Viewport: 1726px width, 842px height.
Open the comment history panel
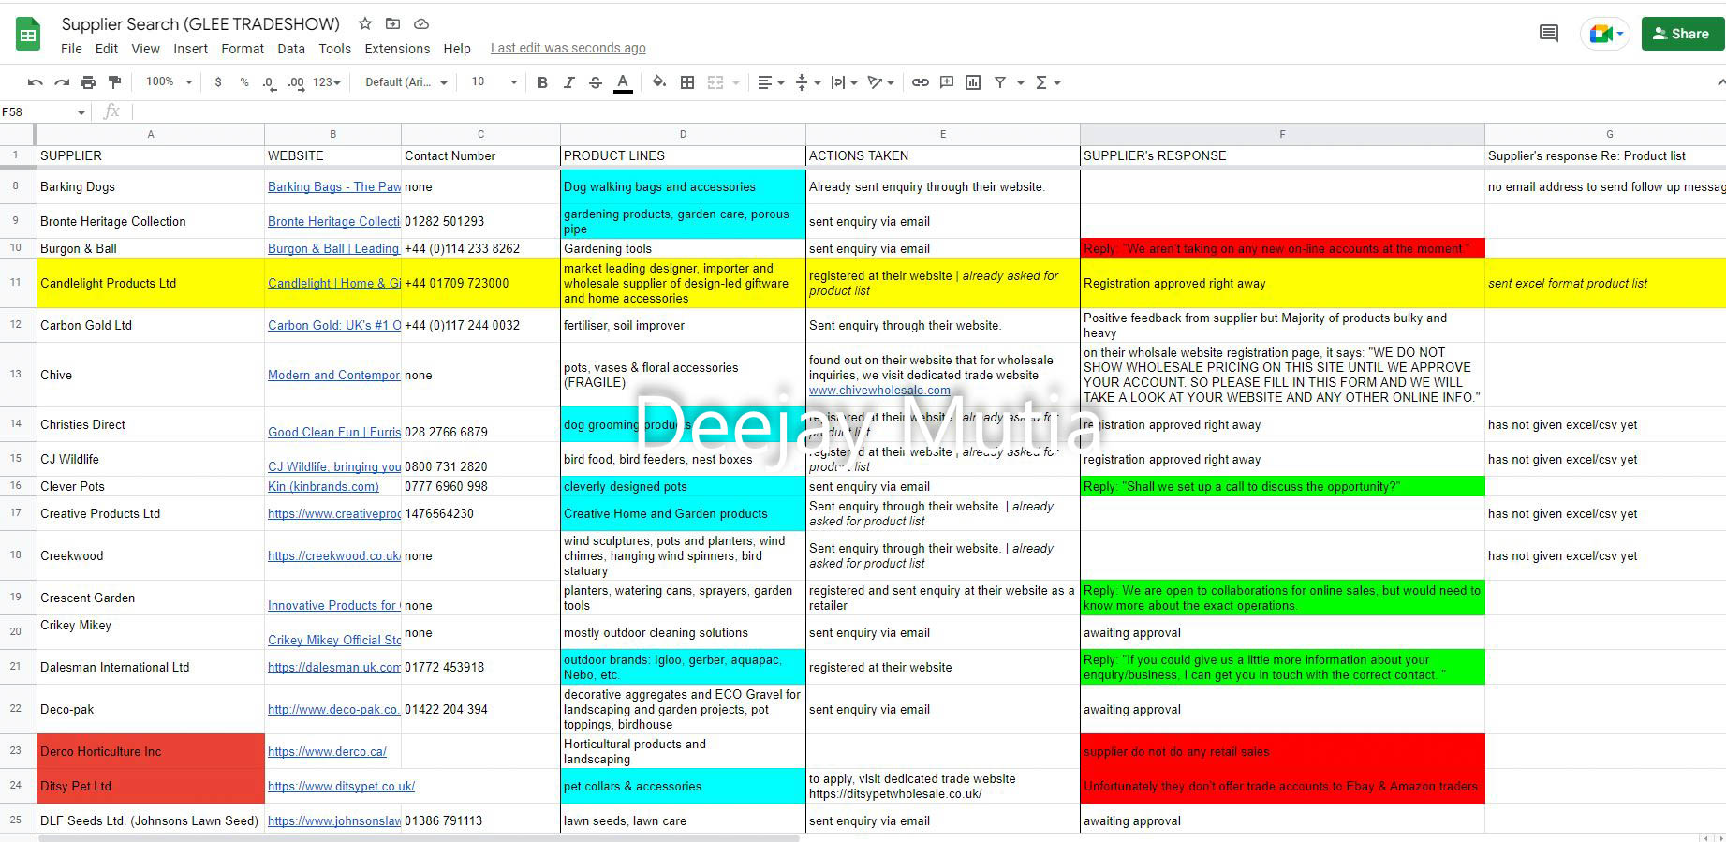coord(1549,34)
